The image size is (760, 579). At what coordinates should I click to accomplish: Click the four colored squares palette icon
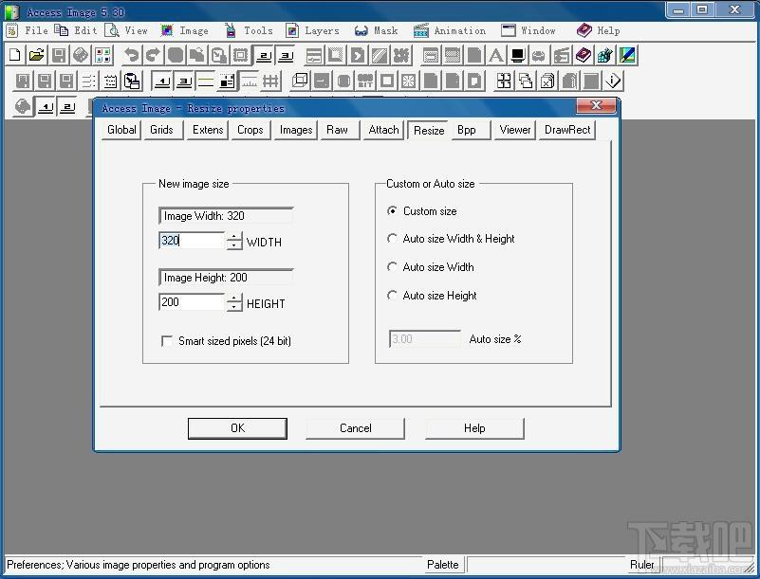(x=102, y=55)
